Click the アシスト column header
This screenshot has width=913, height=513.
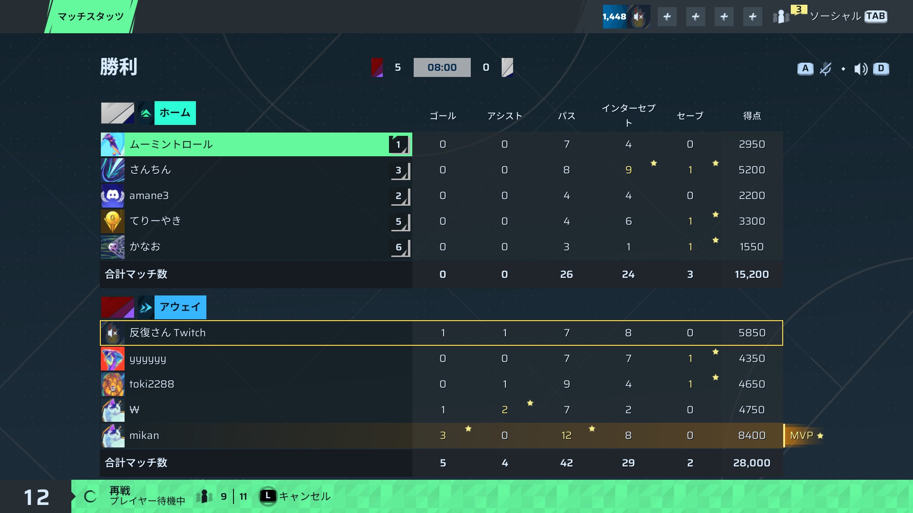(505, 116)
